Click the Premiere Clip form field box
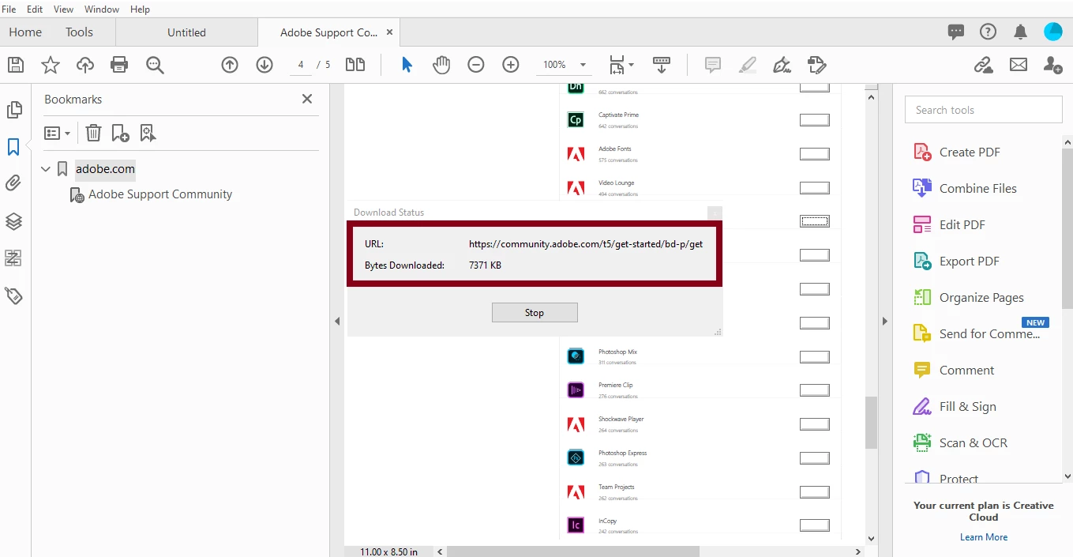This screenshot has height=557, width=1073. (815, 390)
